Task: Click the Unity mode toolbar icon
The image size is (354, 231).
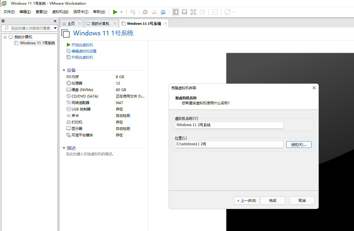Action: [x=202, y=12]
